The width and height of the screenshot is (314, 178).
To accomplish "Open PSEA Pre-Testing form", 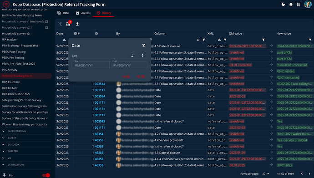I will coord(13,58).
